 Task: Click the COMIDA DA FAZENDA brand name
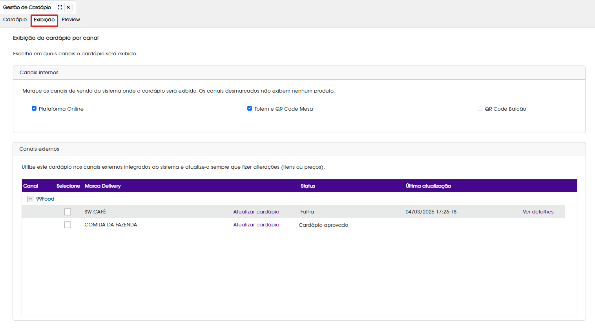[111, 225]
